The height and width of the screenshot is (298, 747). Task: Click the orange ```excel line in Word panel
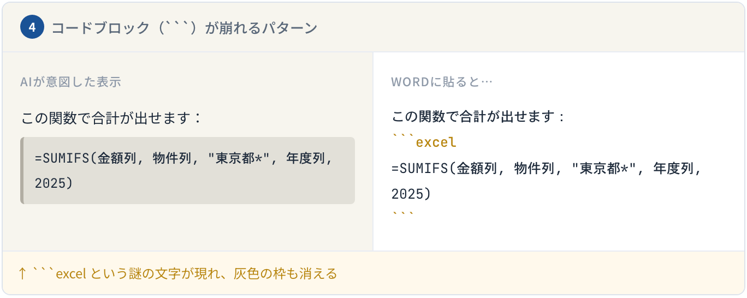[x=424, y=142]
